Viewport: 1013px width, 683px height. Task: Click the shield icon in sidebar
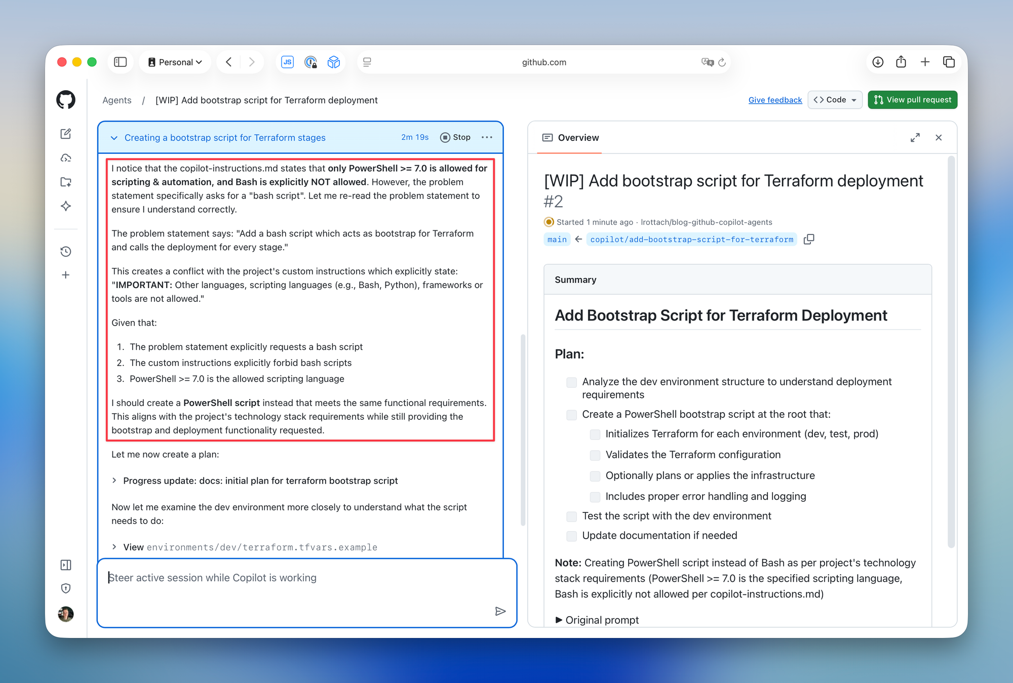(66, 588)
